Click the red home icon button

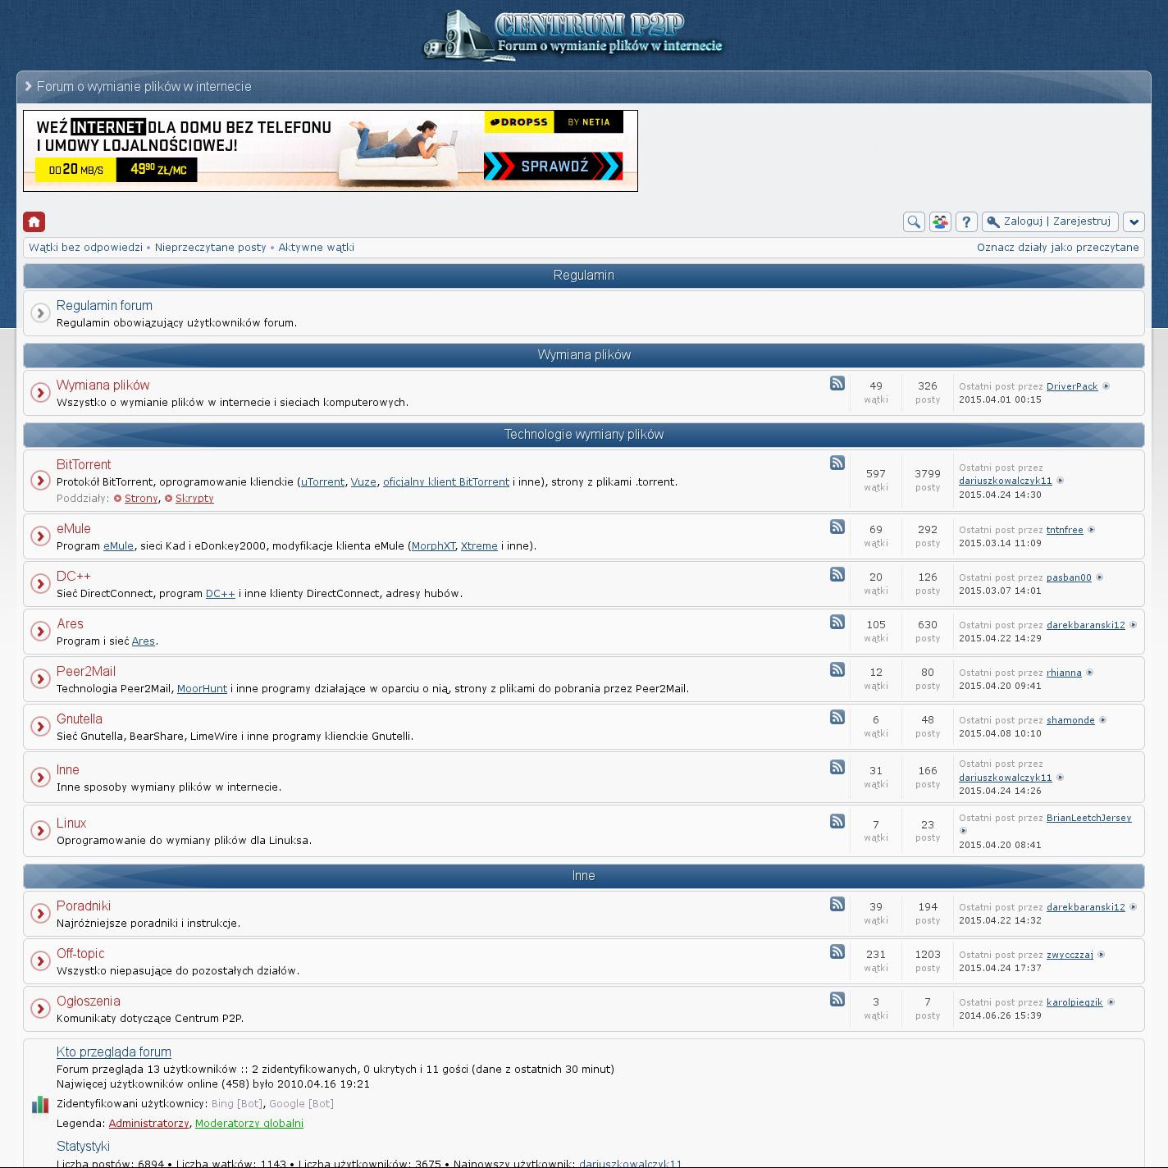[34, 221]
